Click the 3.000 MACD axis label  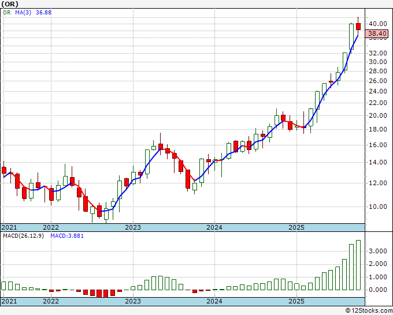coord(377,251)
